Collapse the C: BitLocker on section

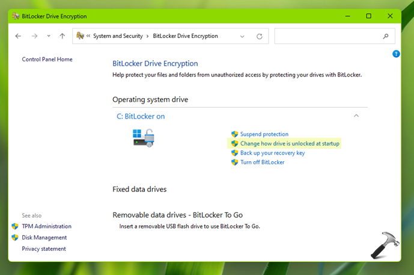pos(356,116)
